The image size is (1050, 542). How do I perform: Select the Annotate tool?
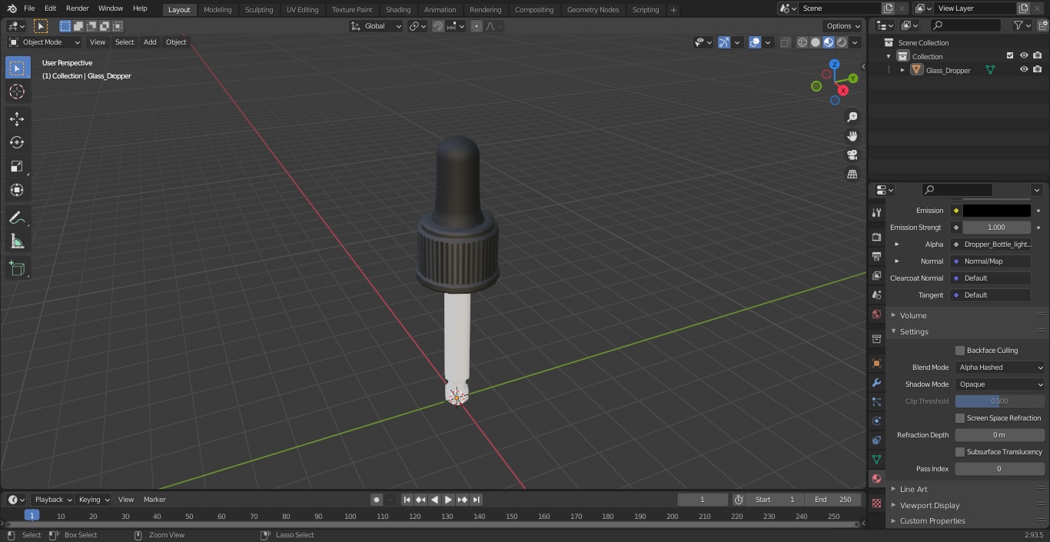(x=17, y=218)
